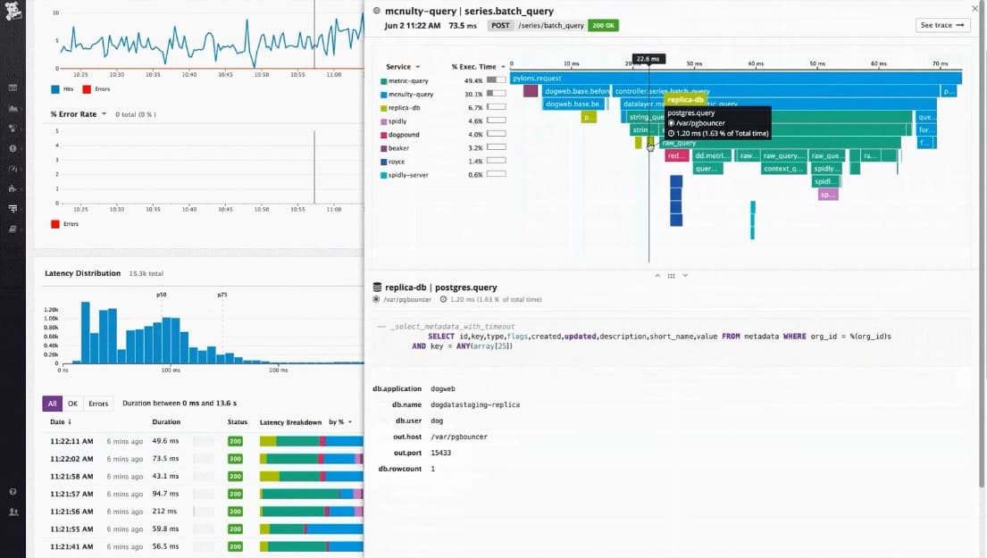987x558 pixels.
Task: Toggle the Hits series in chart legend
Action: tap(63, 89)
